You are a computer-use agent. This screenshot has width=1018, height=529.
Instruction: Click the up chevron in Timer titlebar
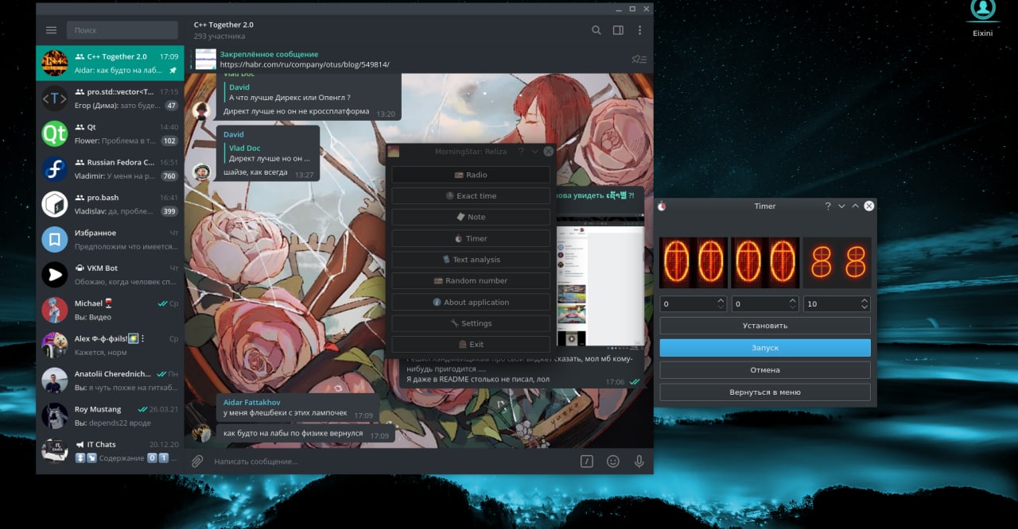pyautogui.click(x=855, y=206)
